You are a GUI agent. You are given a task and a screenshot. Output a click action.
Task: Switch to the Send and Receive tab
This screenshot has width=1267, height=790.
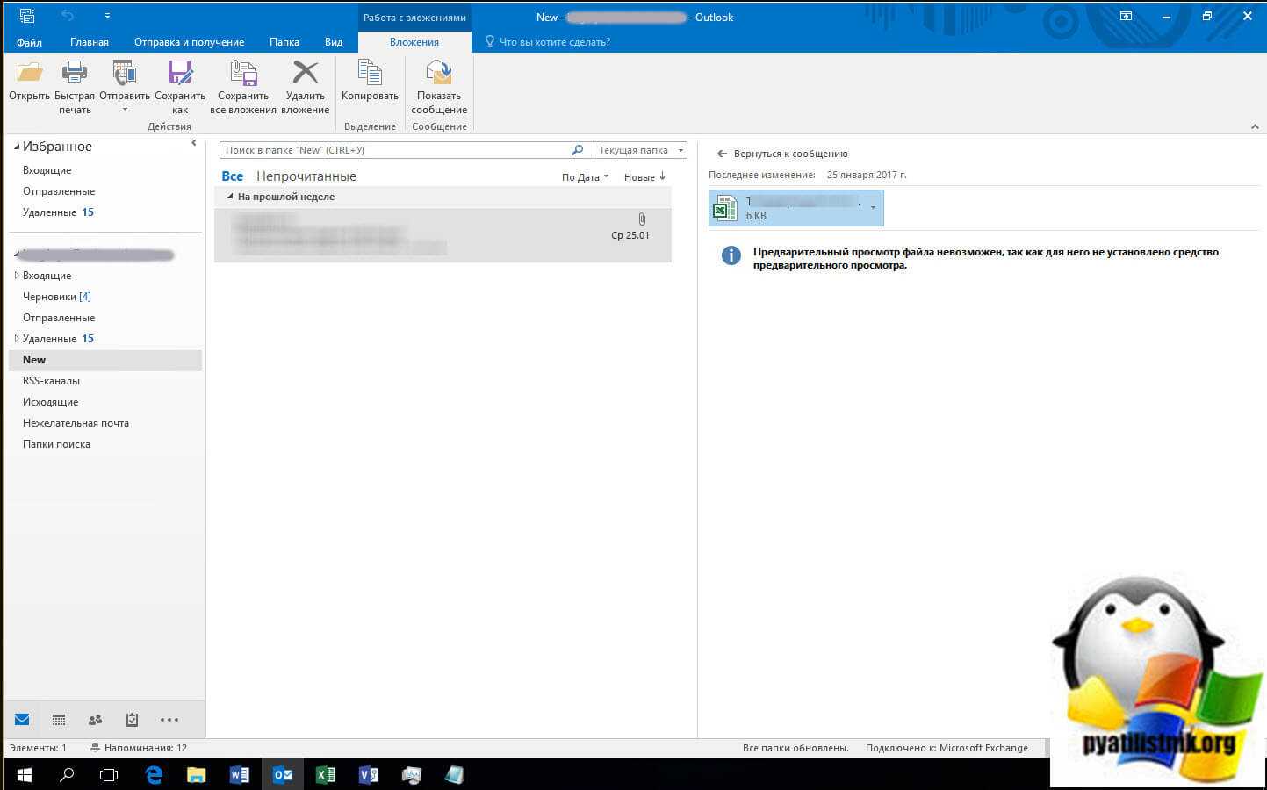pos(189,42)
